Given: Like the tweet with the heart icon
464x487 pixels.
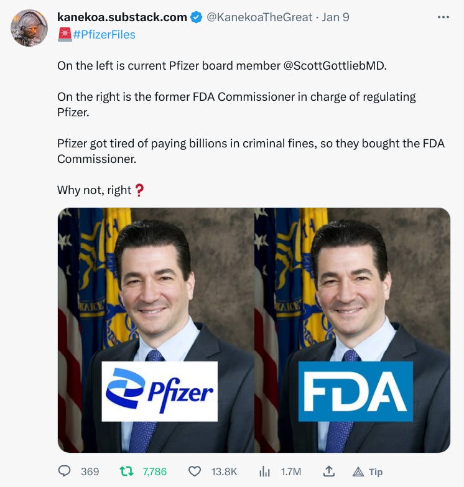Looking at the screenshot, I should pyautogui.click(x=195, y=471).
